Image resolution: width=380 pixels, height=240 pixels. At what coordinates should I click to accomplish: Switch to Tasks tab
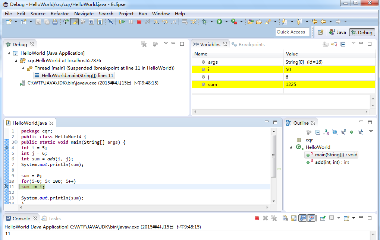(51, 218)
